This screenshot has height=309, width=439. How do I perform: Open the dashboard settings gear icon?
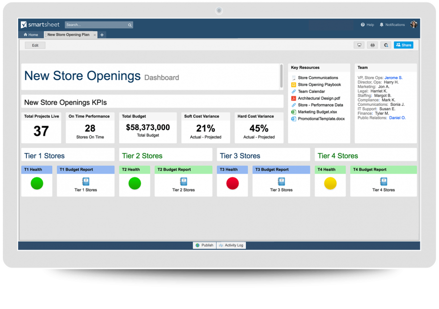(x=386, y=45)
